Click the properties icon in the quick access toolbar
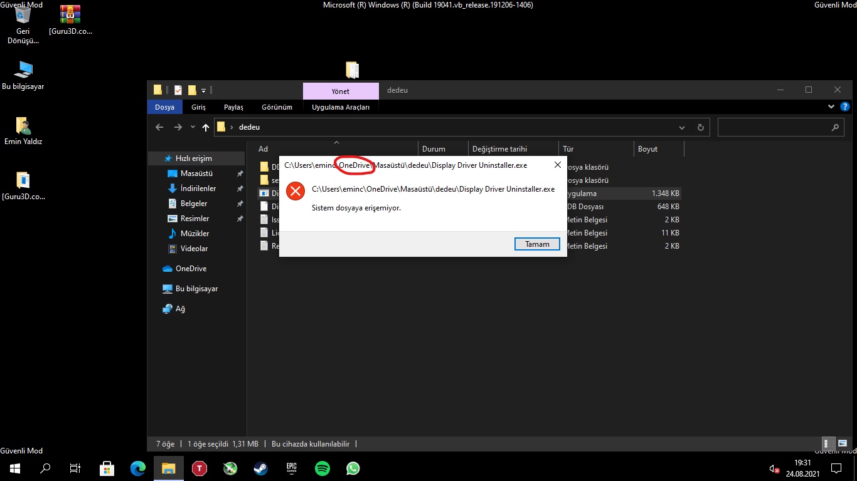Image resolution: width=857 pixels, height=481 pixels. click(178, 90)
